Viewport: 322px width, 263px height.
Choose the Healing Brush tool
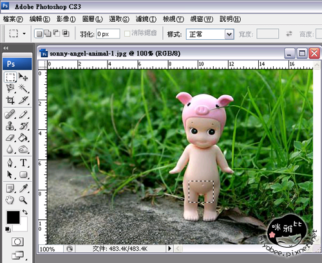(10, 114)
